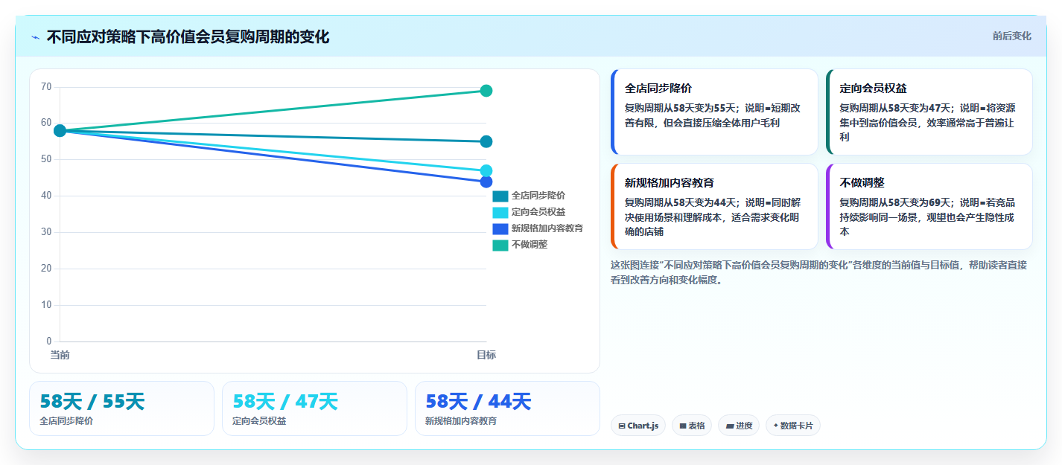Click the x-axis label 目标
The image size is (1062, 465).
(486, 356)
